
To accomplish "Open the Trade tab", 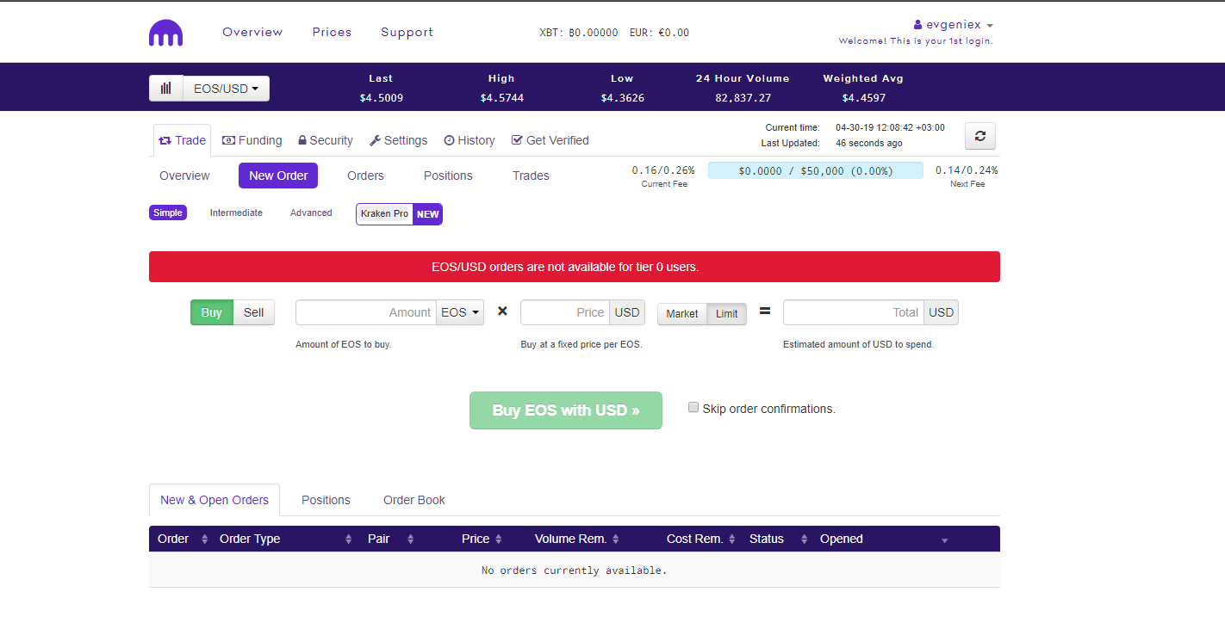I will (x=183, y=140).
